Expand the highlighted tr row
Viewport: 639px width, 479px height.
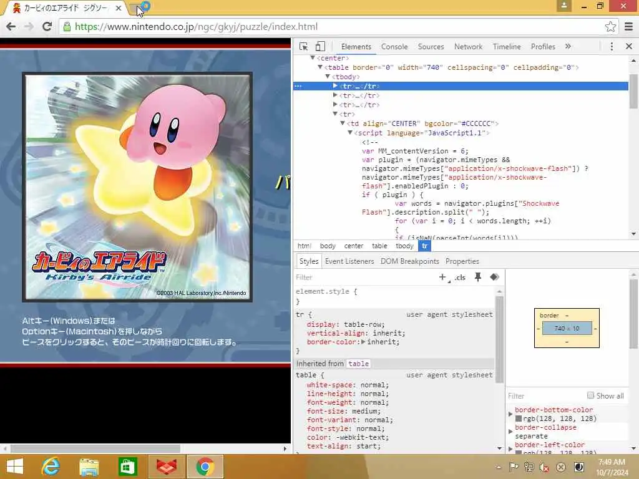coord(335,86)
